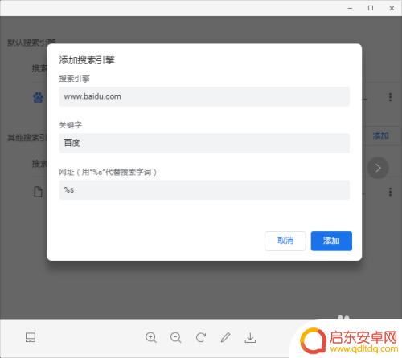The width and height of the screenshot is (402, 358).
Task: Click the download image icon
Action: pyautogui.click(x=250, y=338)
